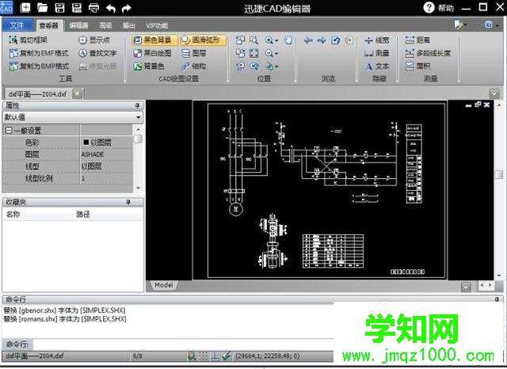Open layout dropdown beside Model tab
This screenshot has height=369, width=507.
(x=466, y=287)
